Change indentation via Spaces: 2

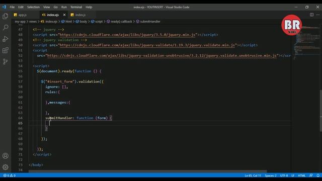coord(271,175)
